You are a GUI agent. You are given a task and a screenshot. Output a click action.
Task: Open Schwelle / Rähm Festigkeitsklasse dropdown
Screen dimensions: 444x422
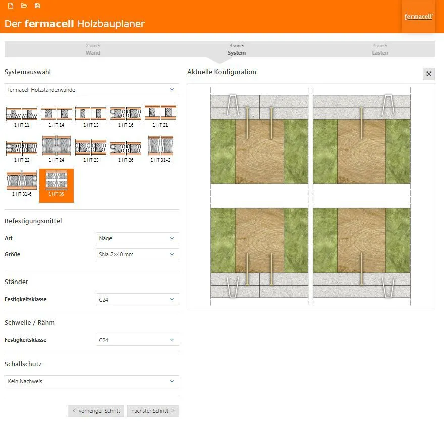137,340
